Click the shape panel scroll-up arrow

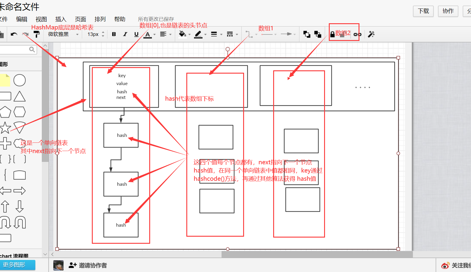pos(45,46)
